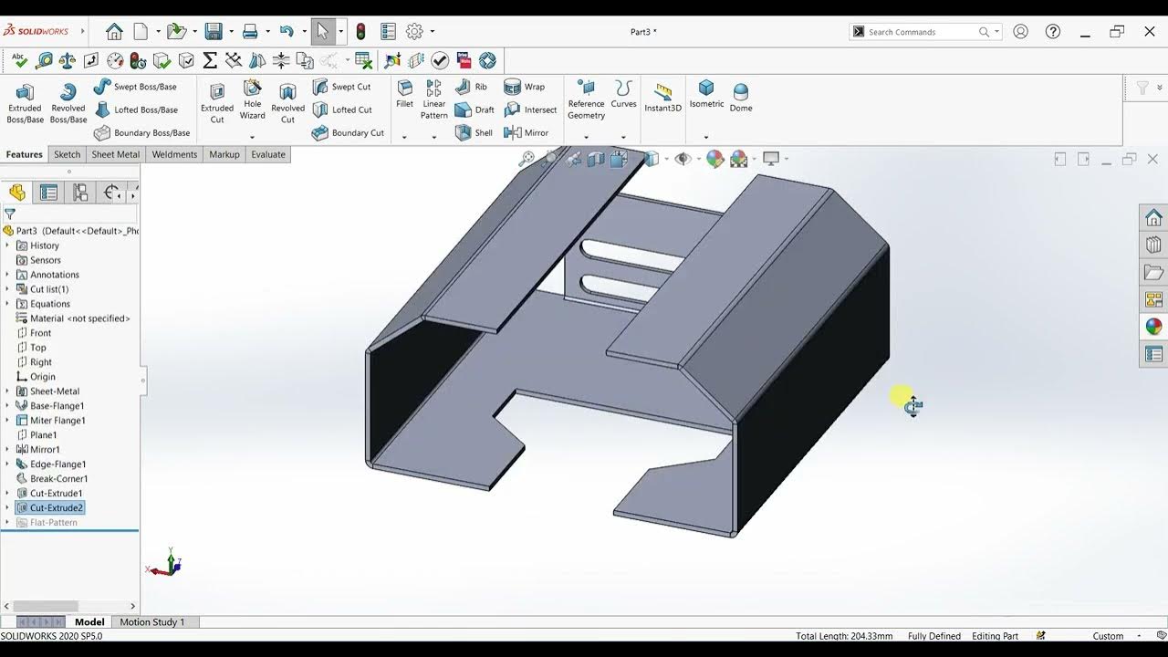Select the Revolved Boss/Base tool

point(68,103)
